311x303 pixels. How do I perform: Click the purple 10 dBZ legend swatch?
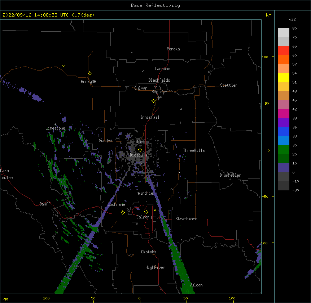284,168
